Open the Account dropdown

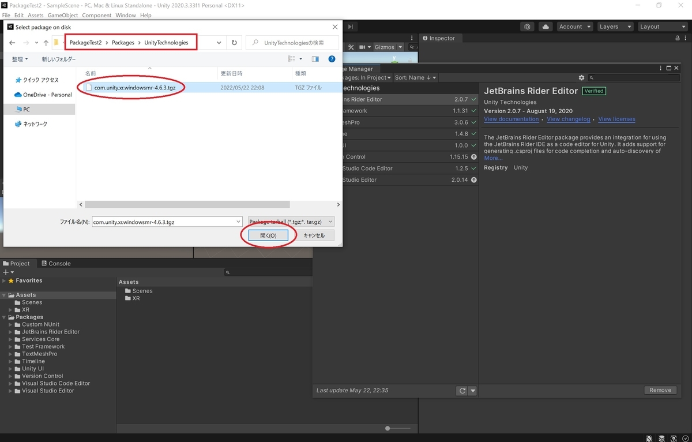(574, 27)
